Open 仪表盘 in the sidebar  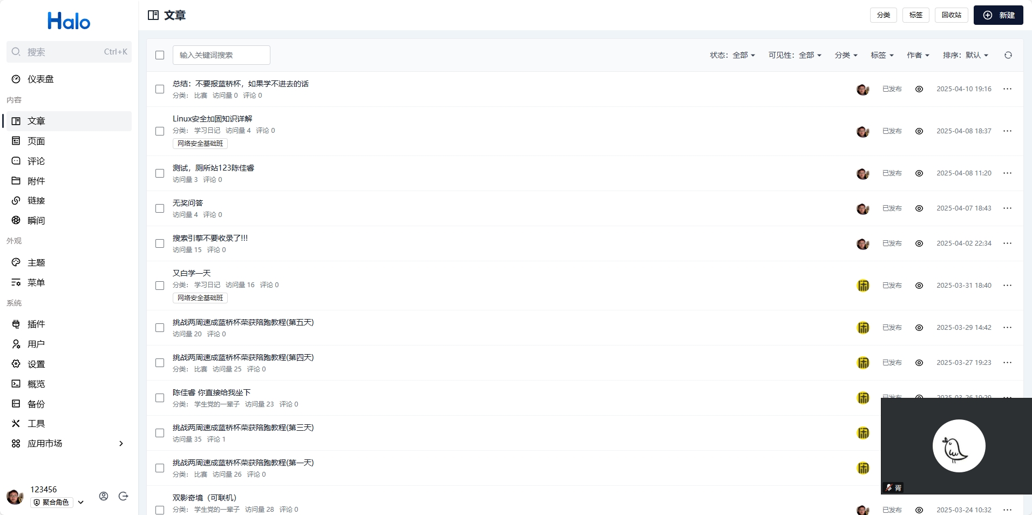[x=40, y=79]
